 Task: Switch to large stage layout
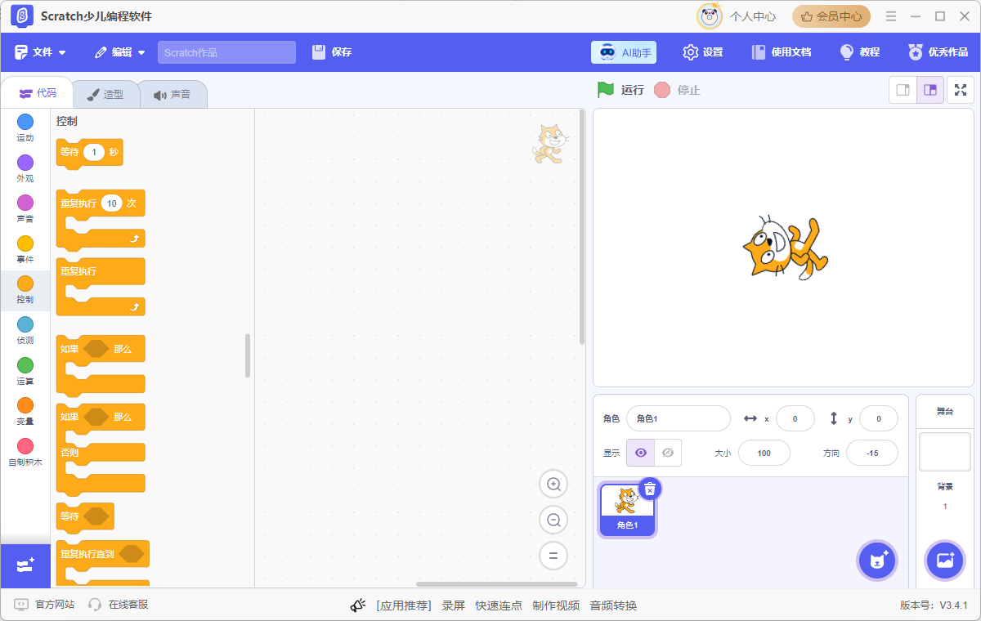click(930, 90)
